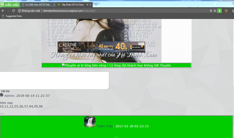Screen dimensions: 234x138
Task: Close the Regent ad with X icon
Action: (143, 44)
